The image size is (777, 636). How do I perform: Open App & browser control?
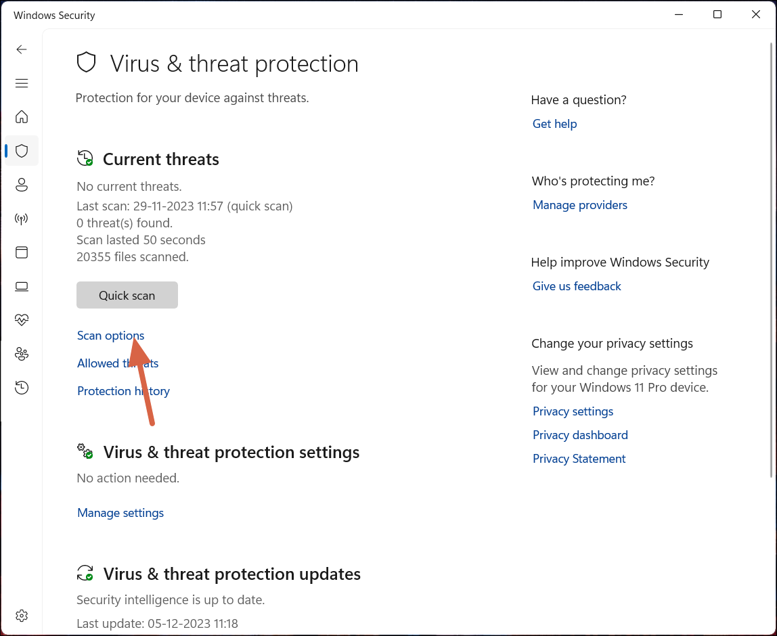[21, 252]
